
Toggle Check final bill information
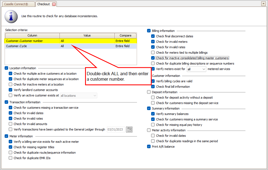(153, 87)
